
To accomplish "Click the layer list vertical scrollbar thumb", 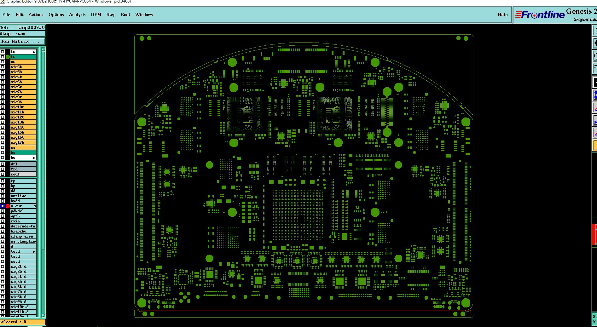I will coord(43,150).
